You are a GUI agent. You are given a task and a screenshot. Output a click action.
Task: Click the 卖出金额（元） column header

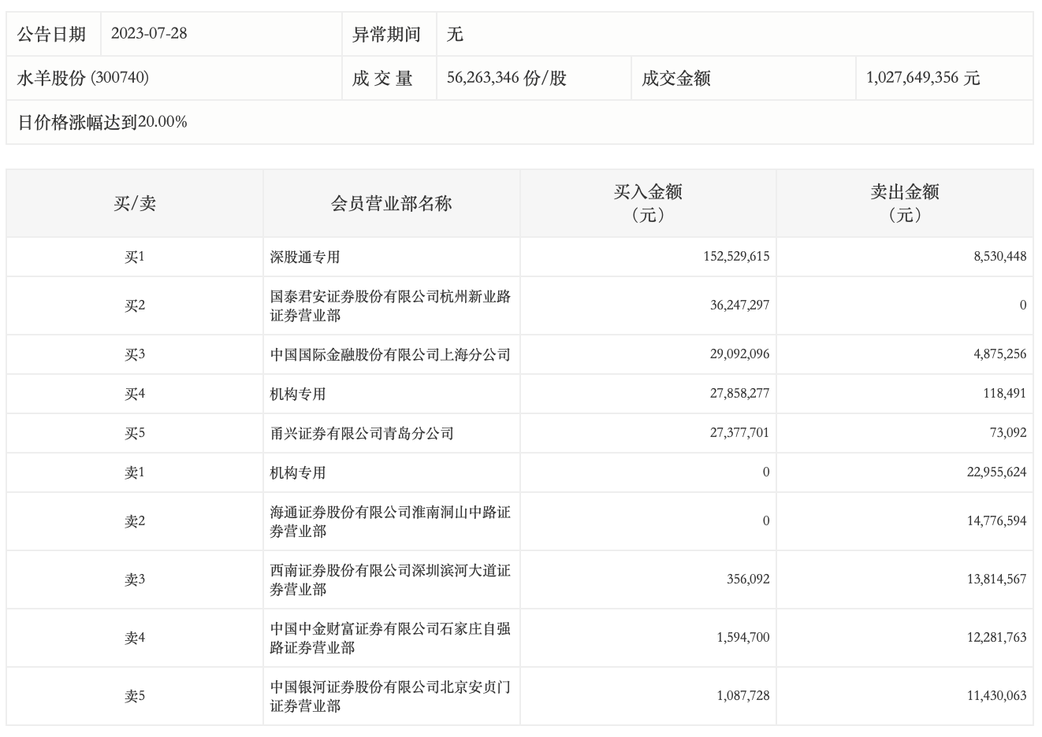pos(904,203)
